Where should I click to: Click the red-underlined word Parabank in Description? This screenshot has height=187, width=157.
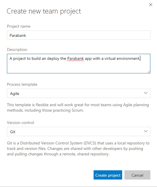[75, 59]
